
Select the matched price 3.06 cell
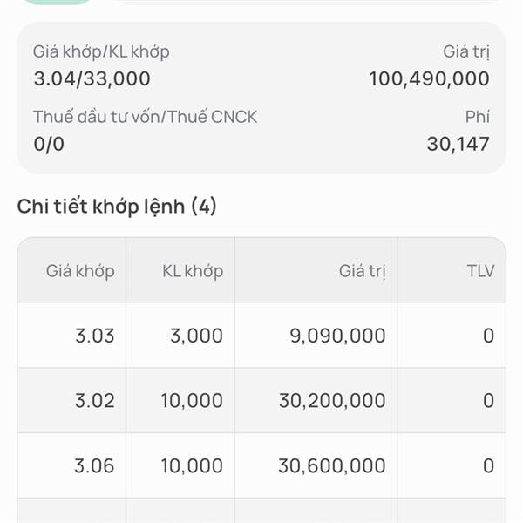94,466
